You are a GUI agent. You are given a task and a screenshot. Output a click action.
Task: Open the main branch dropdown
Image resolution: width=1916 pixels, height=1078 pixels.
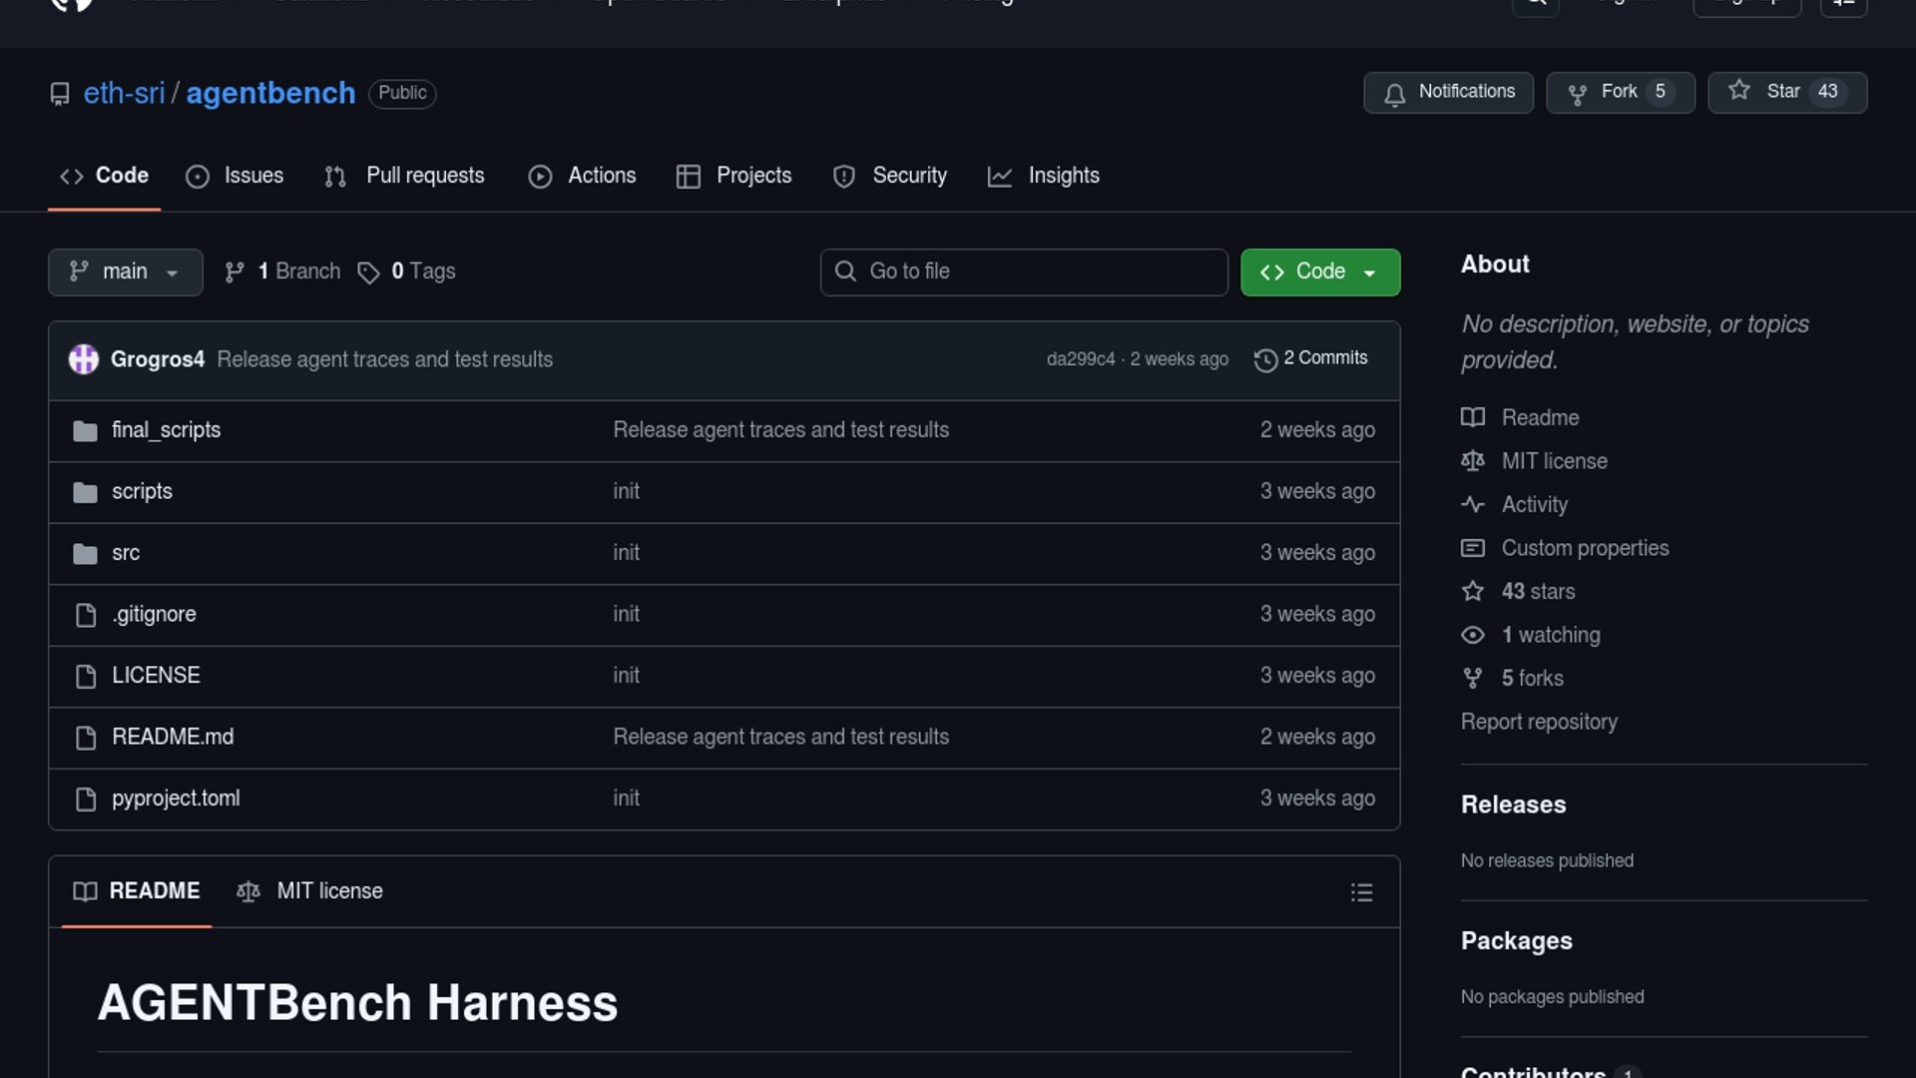(125, 271)
